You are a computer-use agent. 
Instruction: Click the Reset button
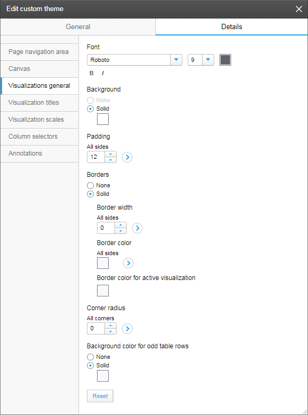tap(100, 396)
